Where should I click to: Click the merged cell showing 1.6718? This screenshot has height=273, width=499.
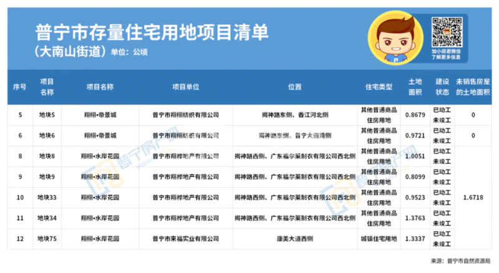473,198
